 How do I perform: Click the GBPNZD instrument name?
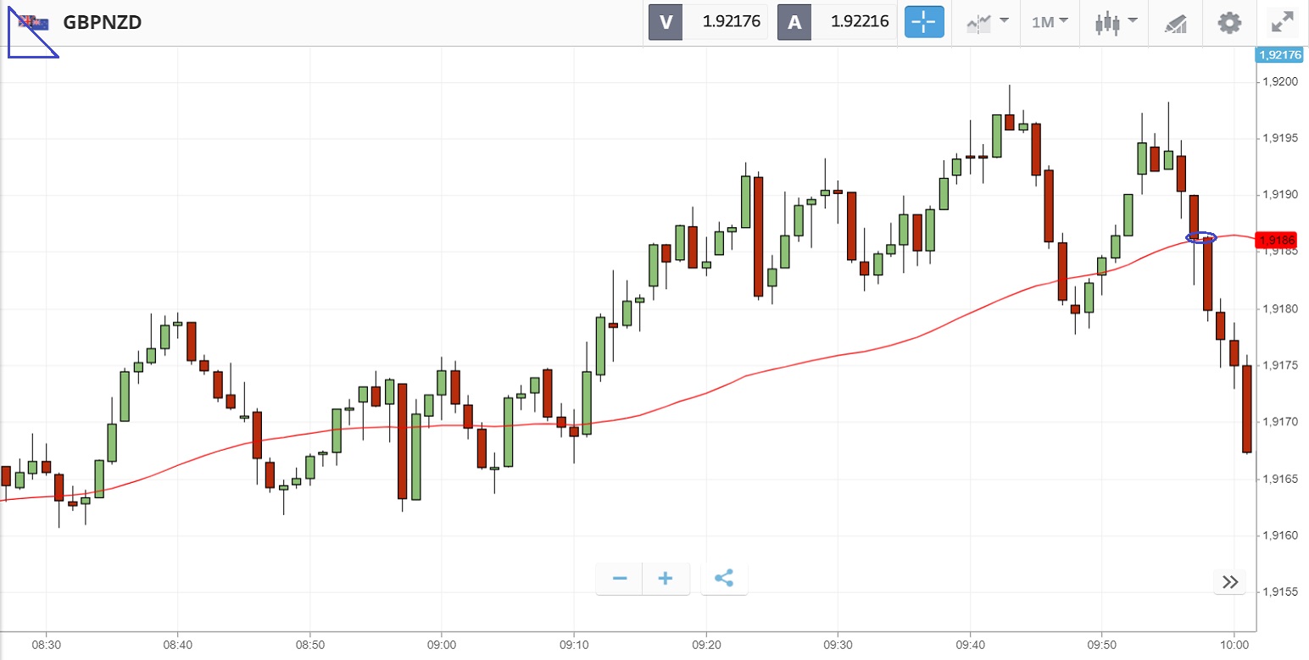pyautogui.click(x=103, y=23)
